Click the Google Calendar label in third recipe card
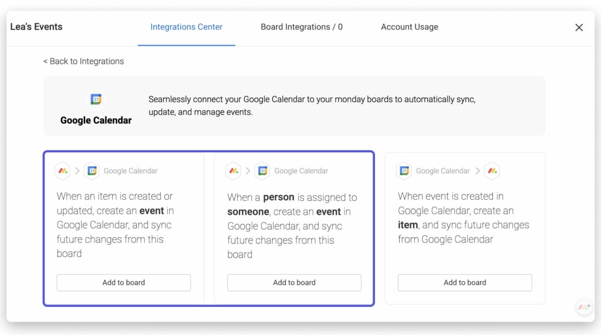601x335 pixels. 443,171
